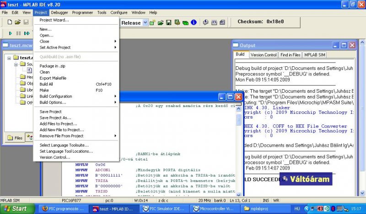Select the Build output tab
The height and width of the screenshot is (214, 366).
(240, 54)
